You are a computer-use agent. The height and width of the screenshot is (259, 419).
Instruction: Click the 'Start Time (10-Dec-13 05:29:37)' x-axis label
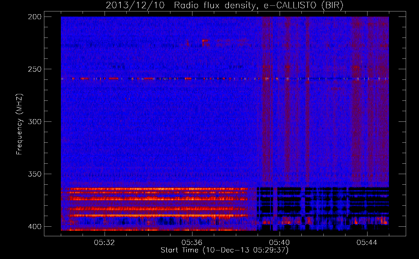click(x=225, y=250)
